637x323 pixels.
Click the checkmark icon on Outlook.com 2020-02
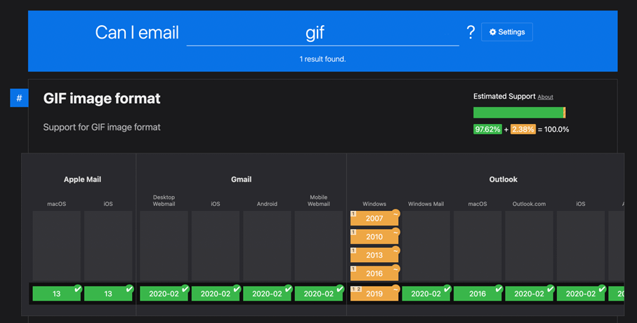click(x=550, y=289)
